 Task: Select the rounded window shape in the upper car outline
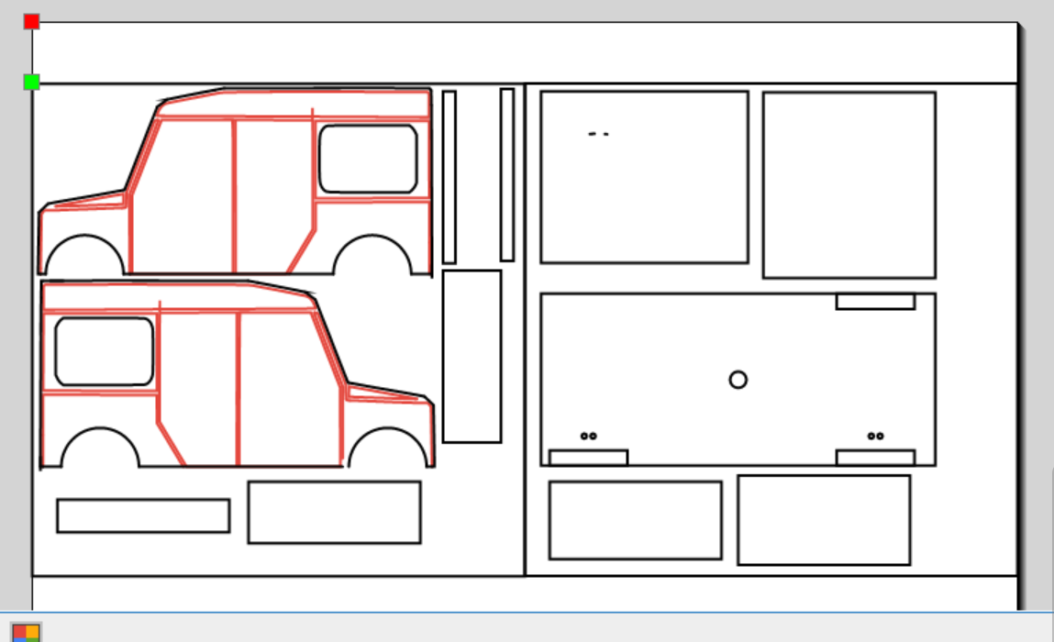pos(369,160)
